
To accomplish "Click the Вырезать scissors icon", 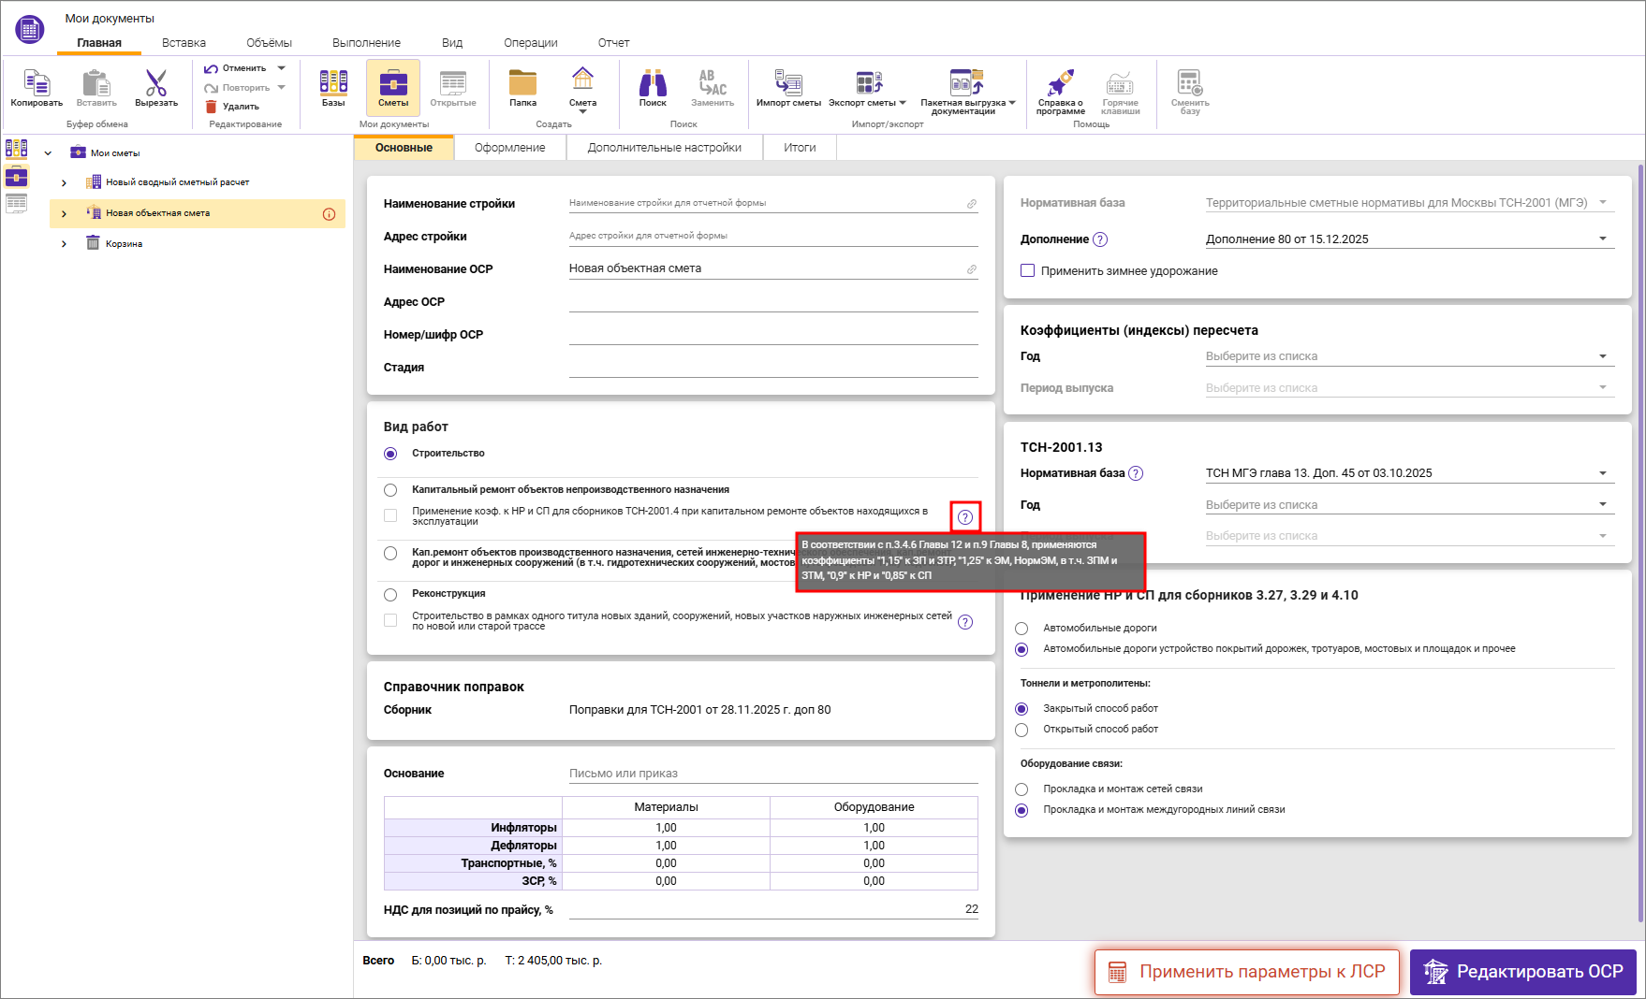I will pos(156,84).
